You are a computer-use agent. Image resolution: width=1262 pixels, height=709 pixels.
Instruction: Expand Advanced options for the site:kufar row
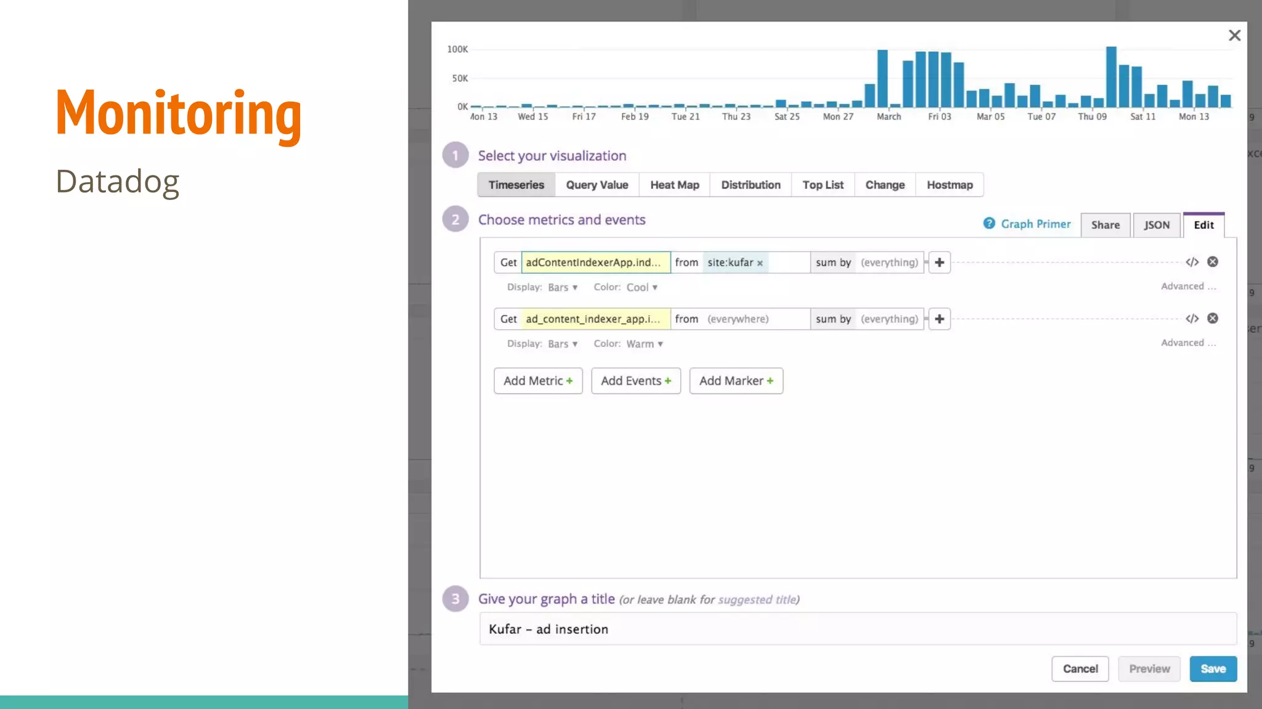coord(1189,286)
